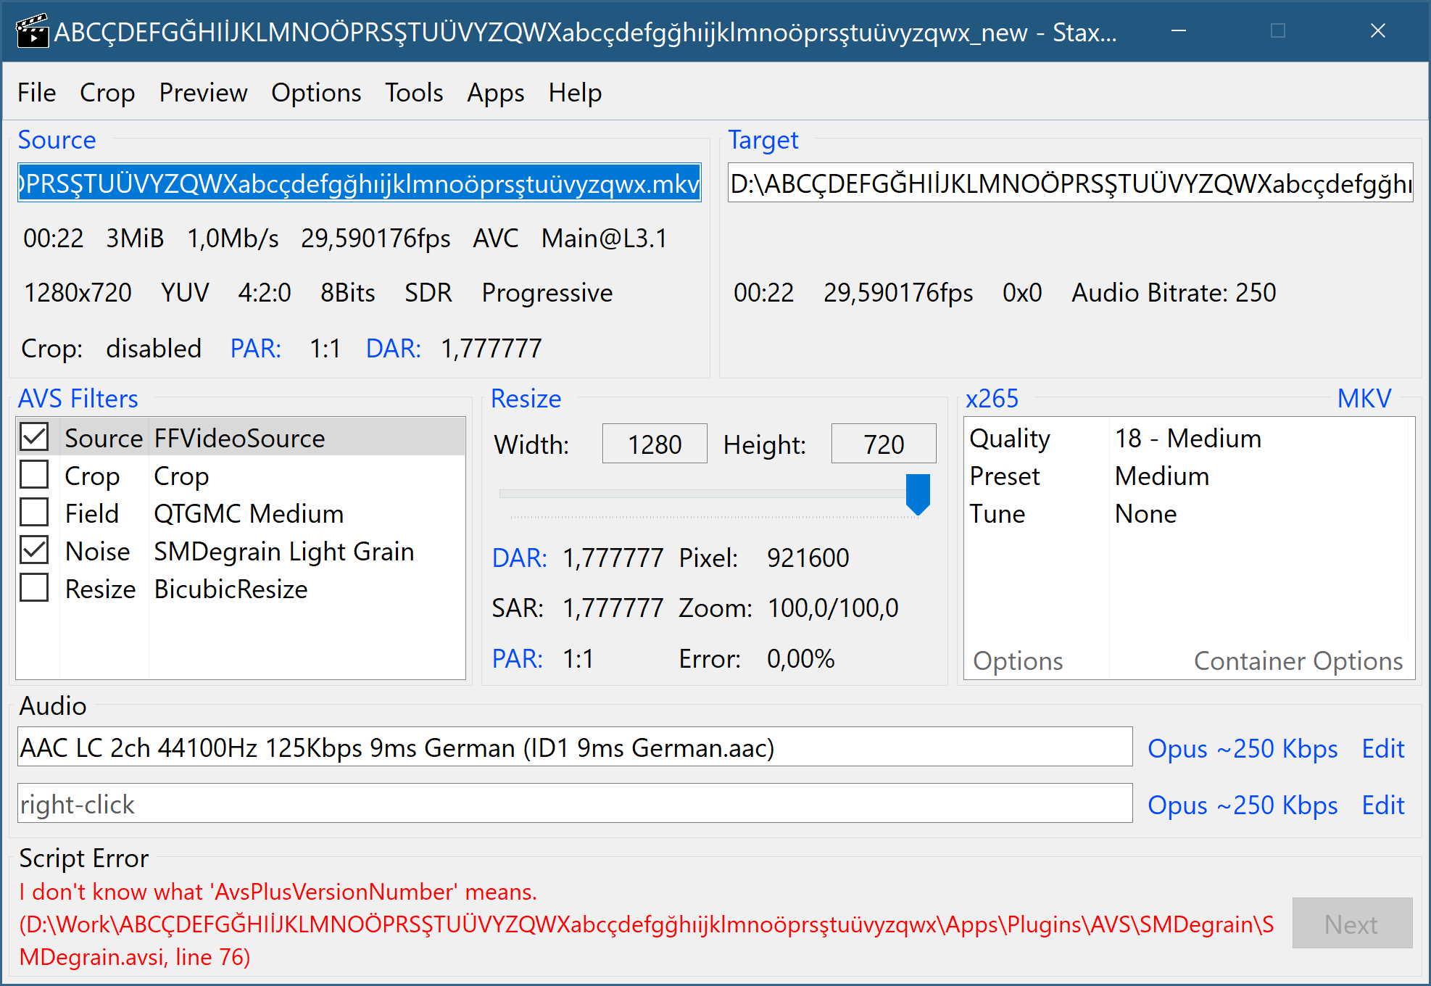
Task: Select the Height input field showing 720
Action: click(x=883, y=443)
